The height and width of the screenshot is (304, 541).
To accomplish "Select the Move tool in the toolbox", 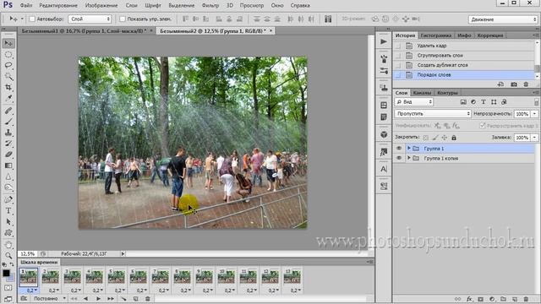I will point(8,43).
